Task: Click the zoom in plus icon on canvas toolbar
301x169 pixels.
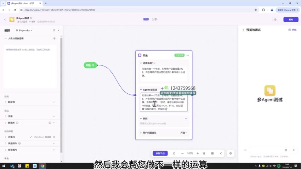Action: pos(198,153)
